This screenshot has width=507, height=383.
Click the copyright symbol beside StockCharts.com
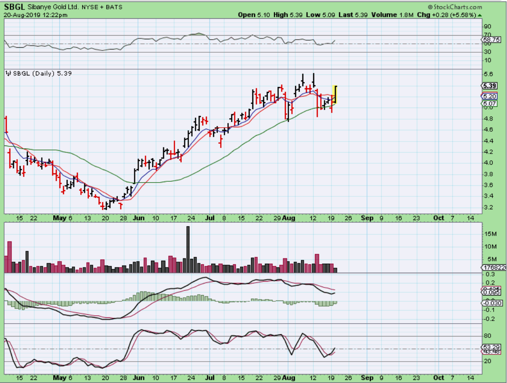(430, 7)
